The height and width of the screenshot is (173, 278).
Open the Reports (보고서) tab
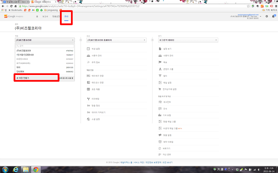[45, 16]
